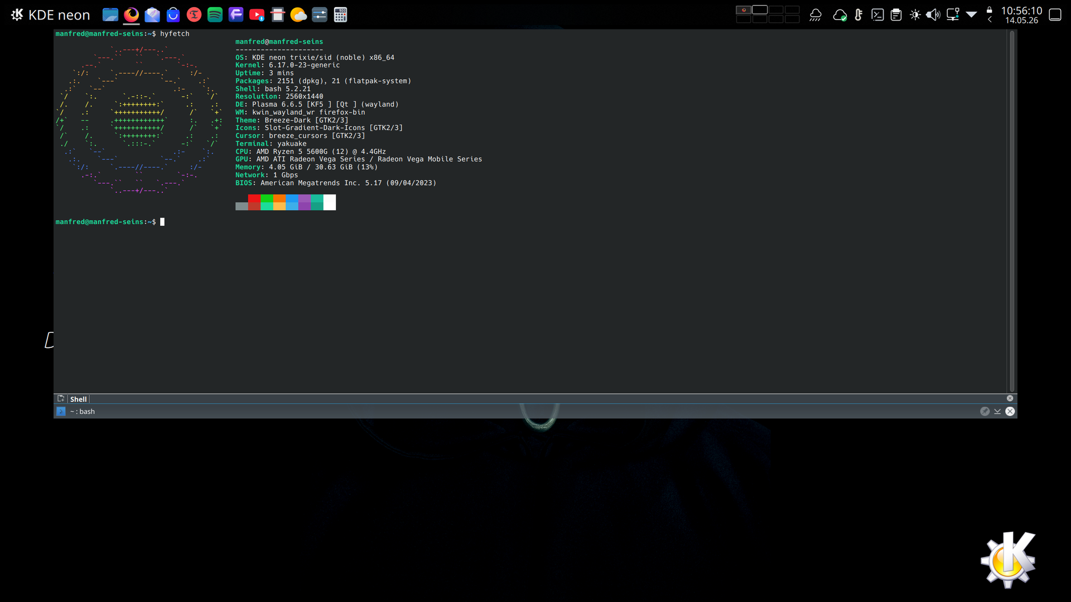Open the Yakuake menu down arrow
The image size is (1071, 602).
click(997, 411)
